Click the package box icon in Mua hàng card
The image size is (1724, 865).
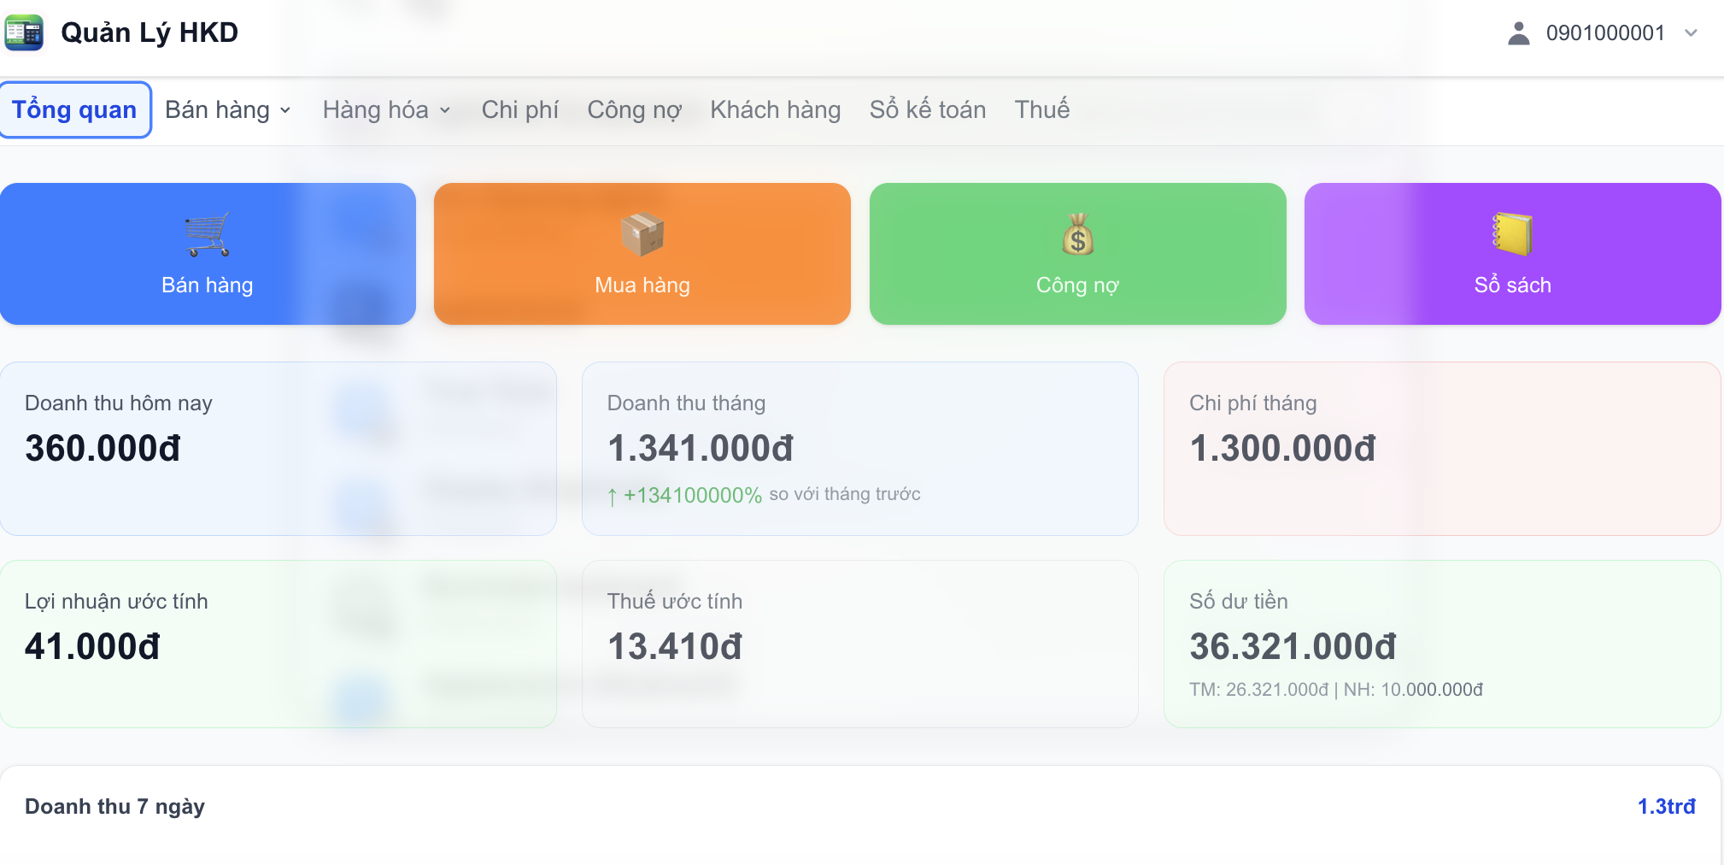(x=642, y=234)
